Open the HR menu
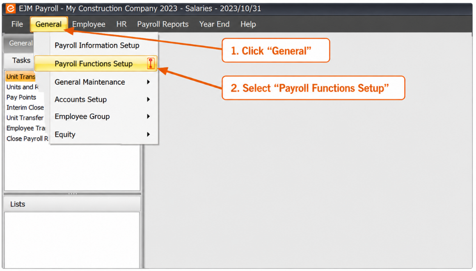This screenshot has height=271, width=476. (x=121, y=24)
